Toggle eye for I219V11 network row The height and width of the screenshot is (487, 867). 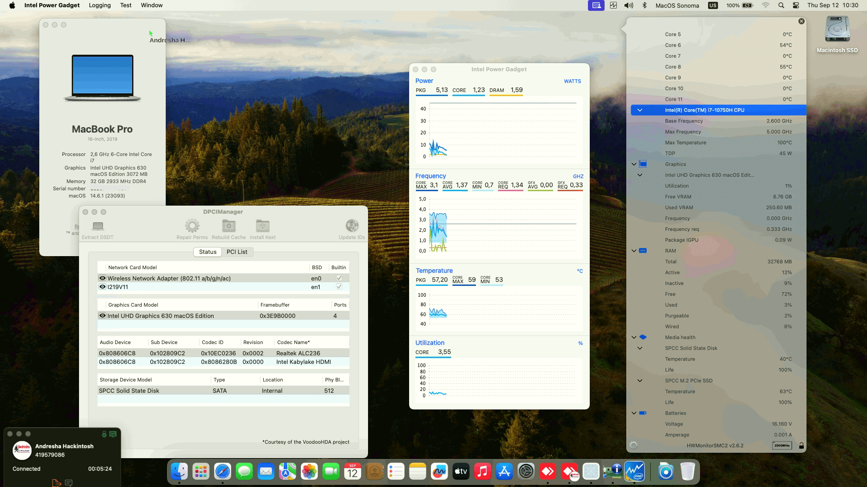[103, 287]
